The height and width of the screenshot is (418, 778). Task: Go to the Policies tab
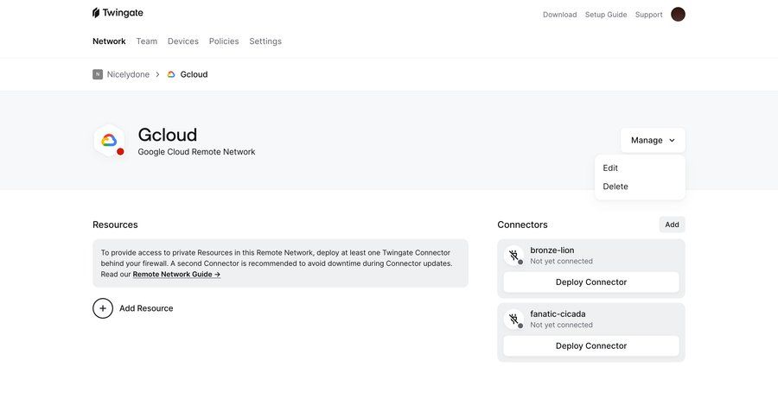[224, 41]
